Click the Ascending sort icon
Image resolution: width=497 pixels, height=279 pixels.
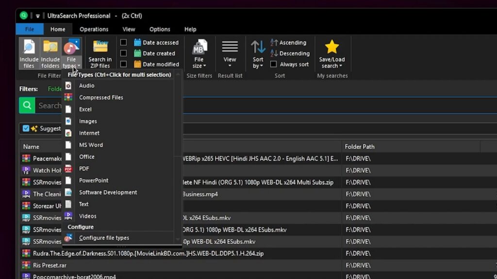click(274, 43)
